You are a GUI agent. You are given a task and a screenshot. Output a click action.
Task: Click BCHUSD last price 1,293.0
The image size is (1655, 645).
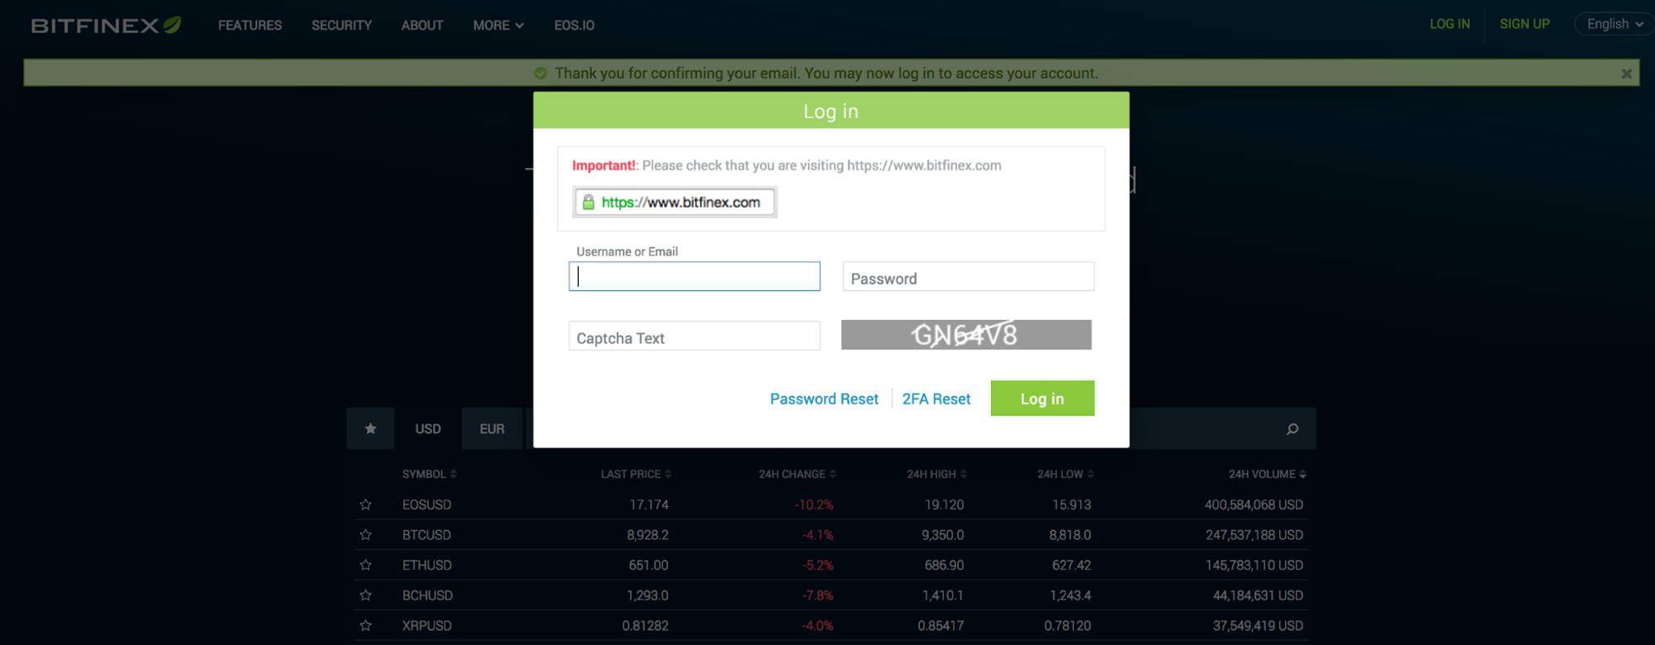pyautogui.click(x=647, y=595)
